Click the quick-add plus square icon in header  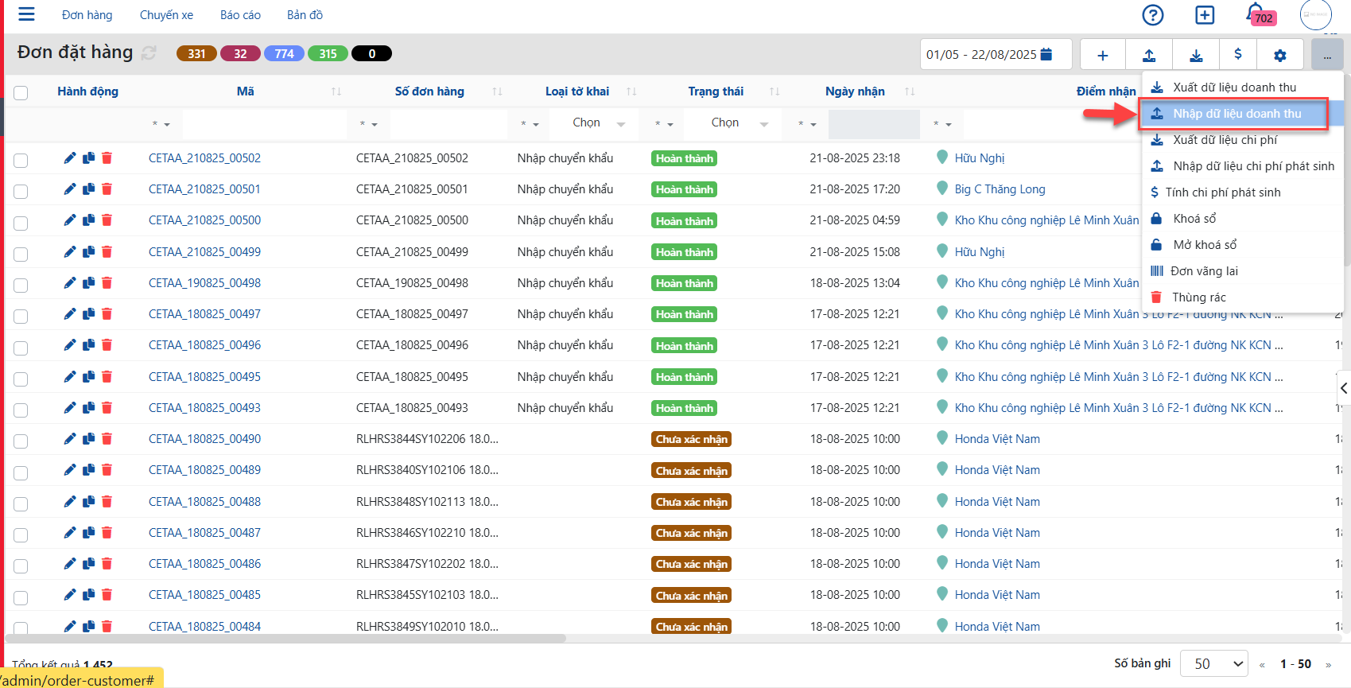pyautogui.click(x=1205, y=15)
